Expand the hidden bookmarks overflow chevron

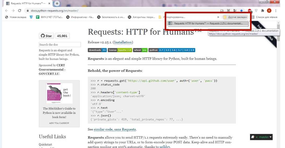[218, 17]
